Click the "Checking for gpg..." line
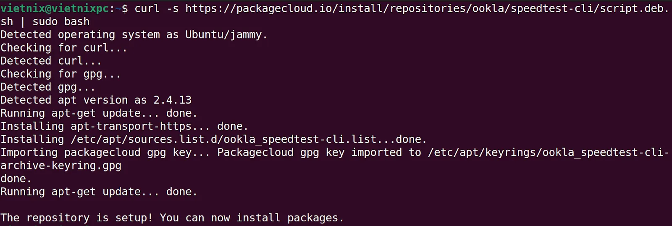Viewport: 672px width, 226px height. [60, 74]
